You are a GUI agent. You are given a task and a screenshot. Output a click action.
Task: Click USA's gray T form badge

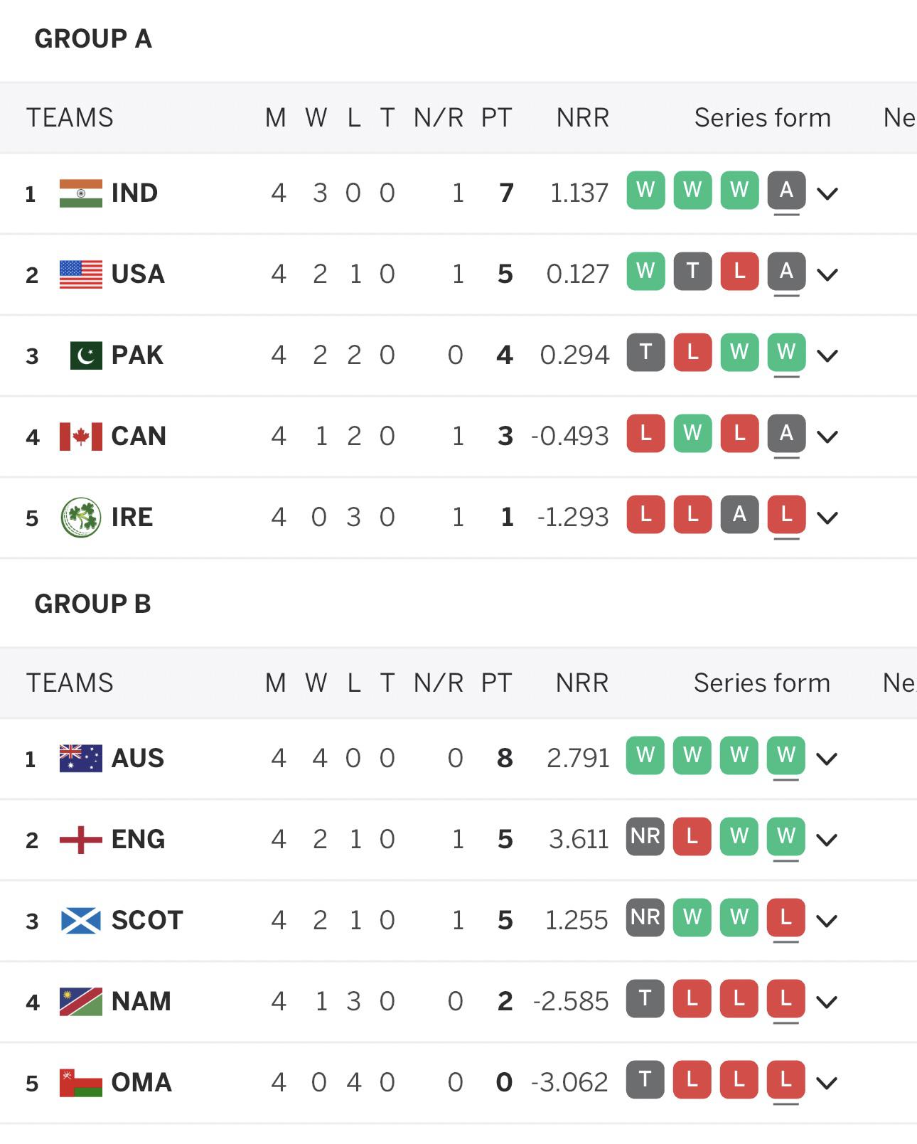[692, 271]
